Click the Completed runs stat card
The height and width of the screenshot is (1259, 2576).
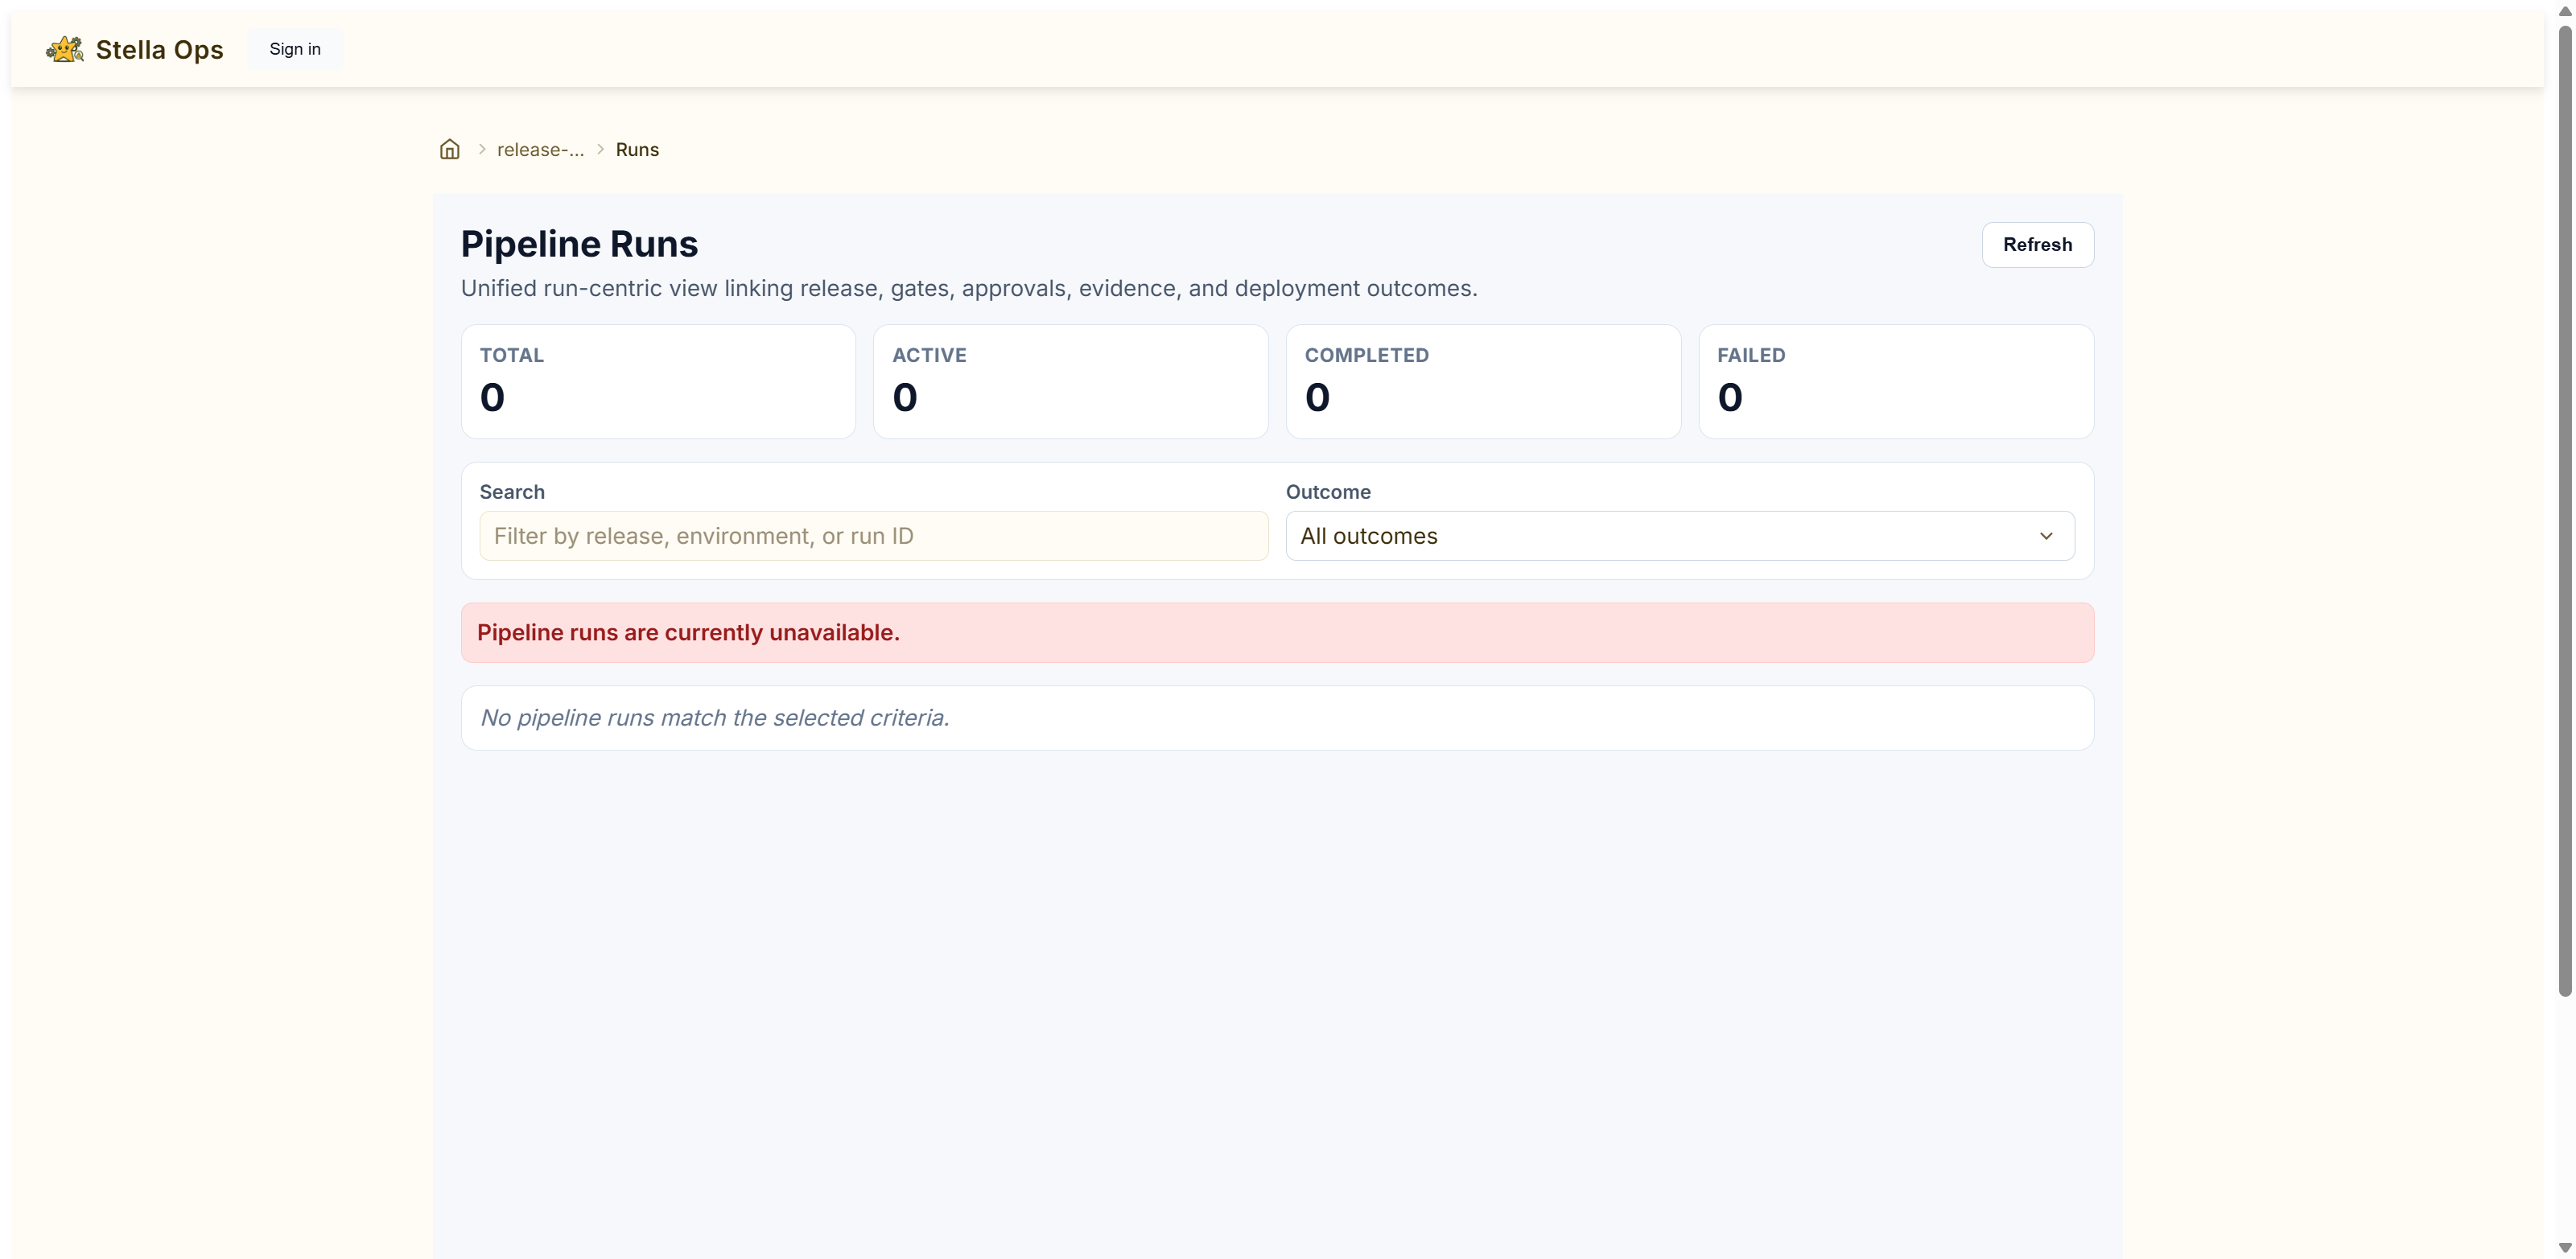click(x=1483, y=381)
